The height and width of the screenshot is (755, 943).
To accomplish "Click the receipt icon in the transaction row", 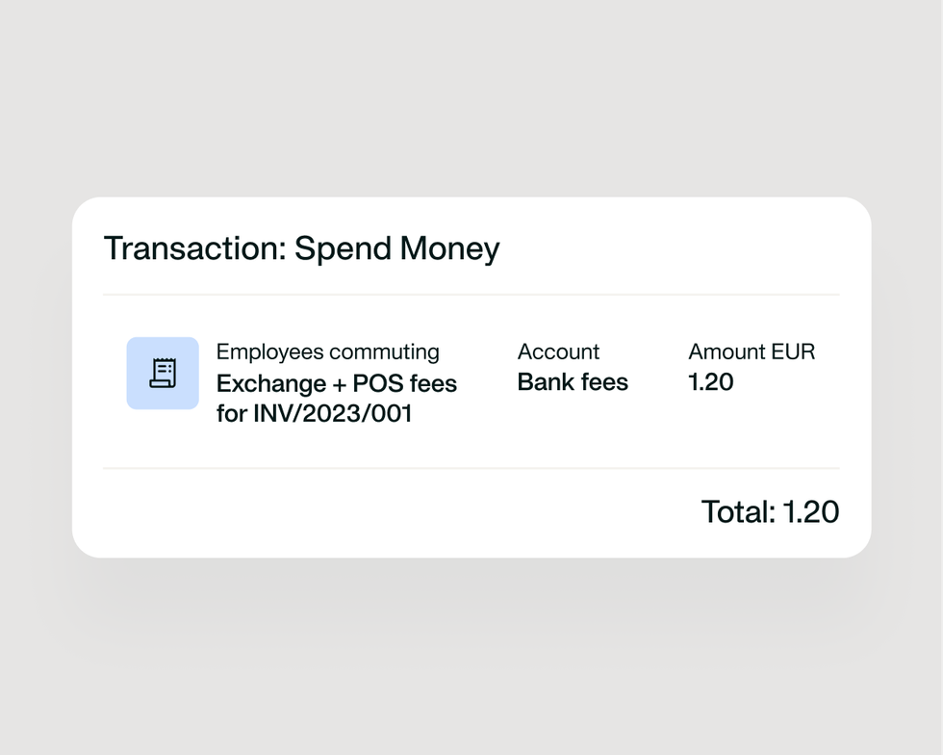I will point(163,373).
